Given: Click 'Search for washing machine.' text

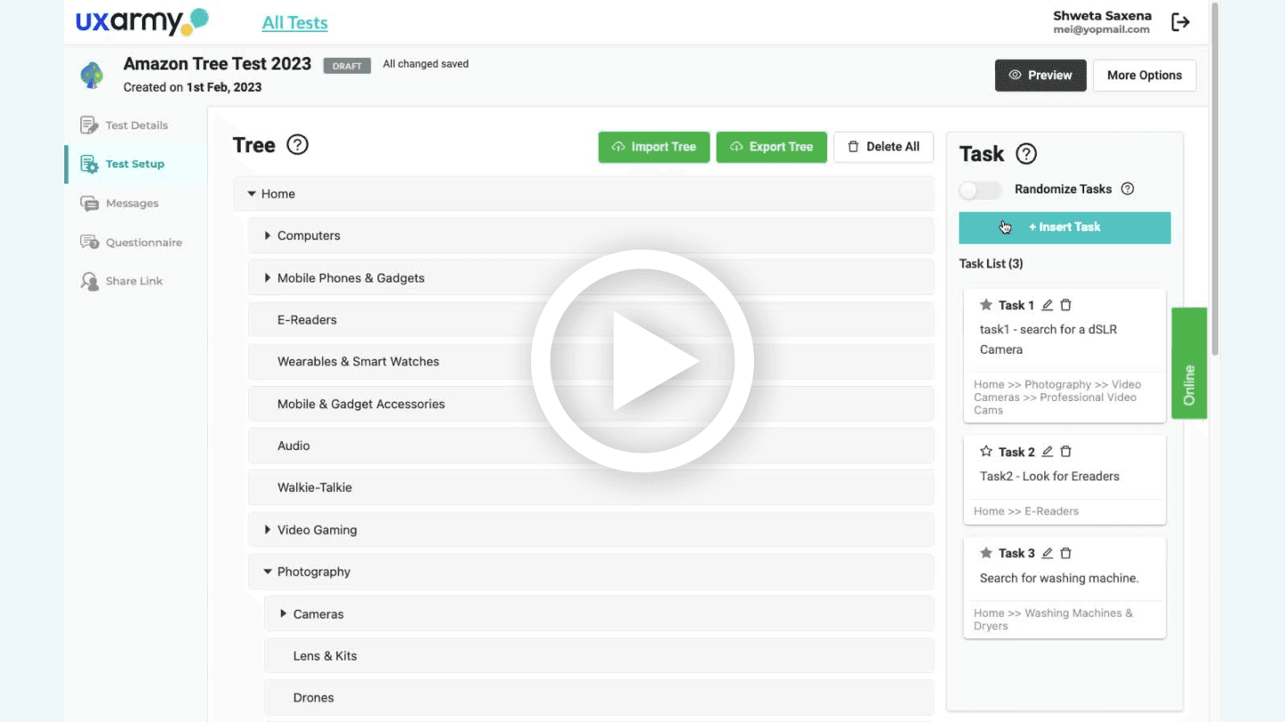Looking at the screenshot, I should (1059, 578).
